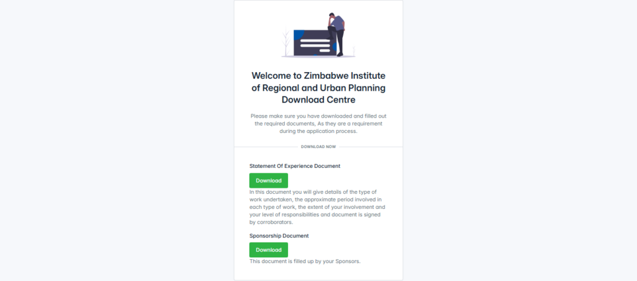Click the middle white bar on dark card

[315, 45]
